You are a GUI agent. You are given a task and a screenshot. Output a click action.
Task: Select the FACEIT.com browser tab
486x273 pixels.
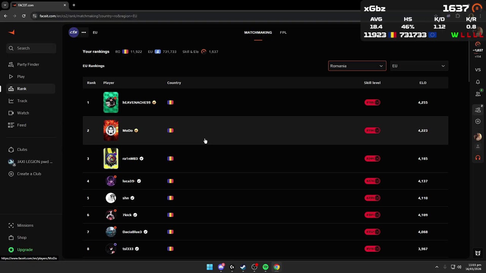39,5
